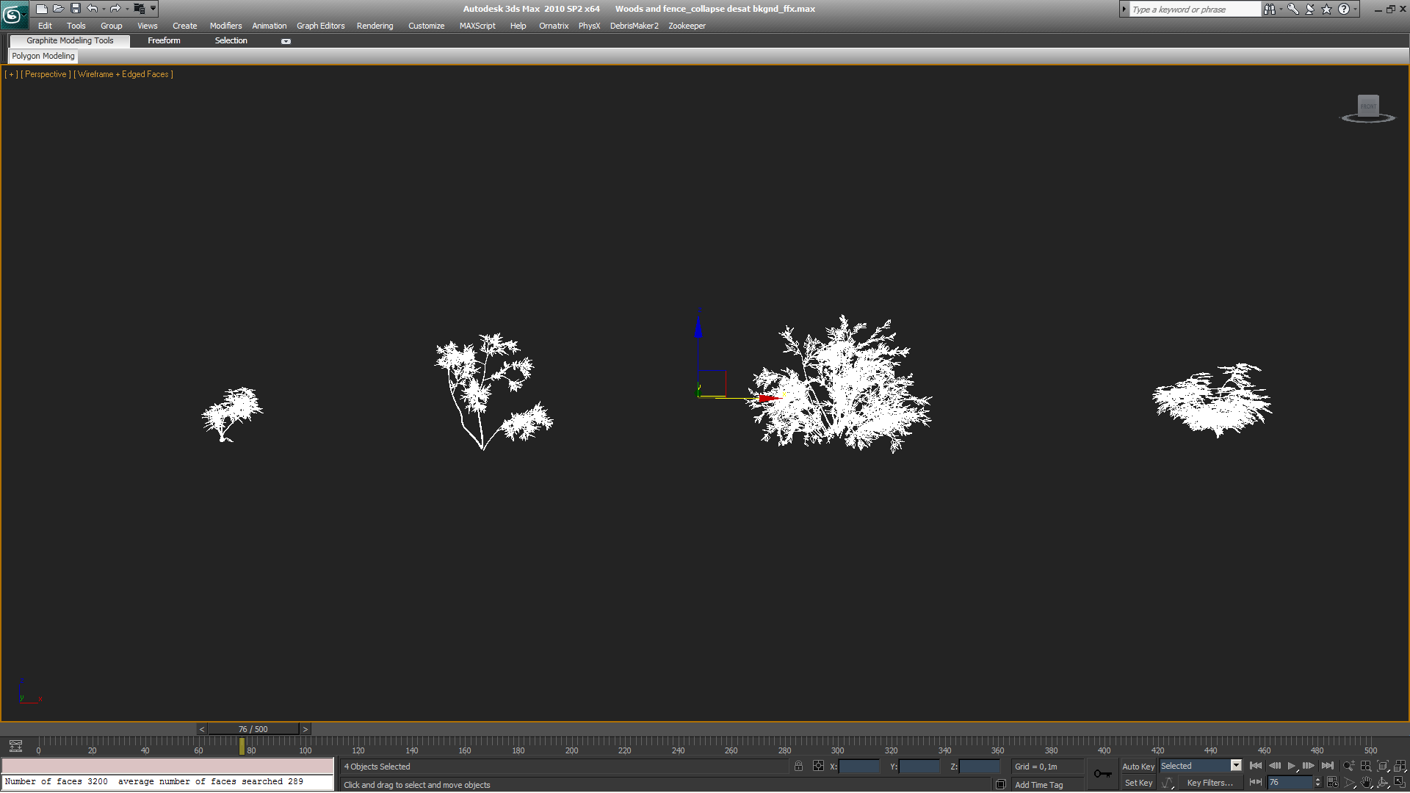Toggle the Selection Lock padlock
The image size is (1410, 793).
[798, 766]
